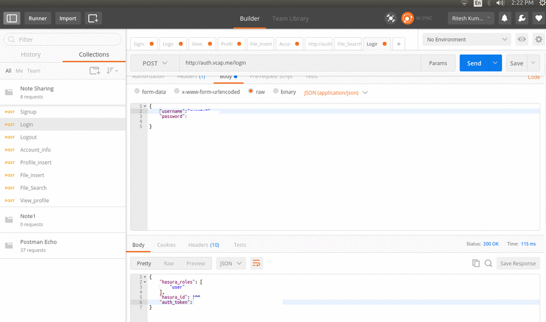The width and height of the screenshot is (546, 322).
Task: Open the settings wrench icon
Action: point(522,18)
